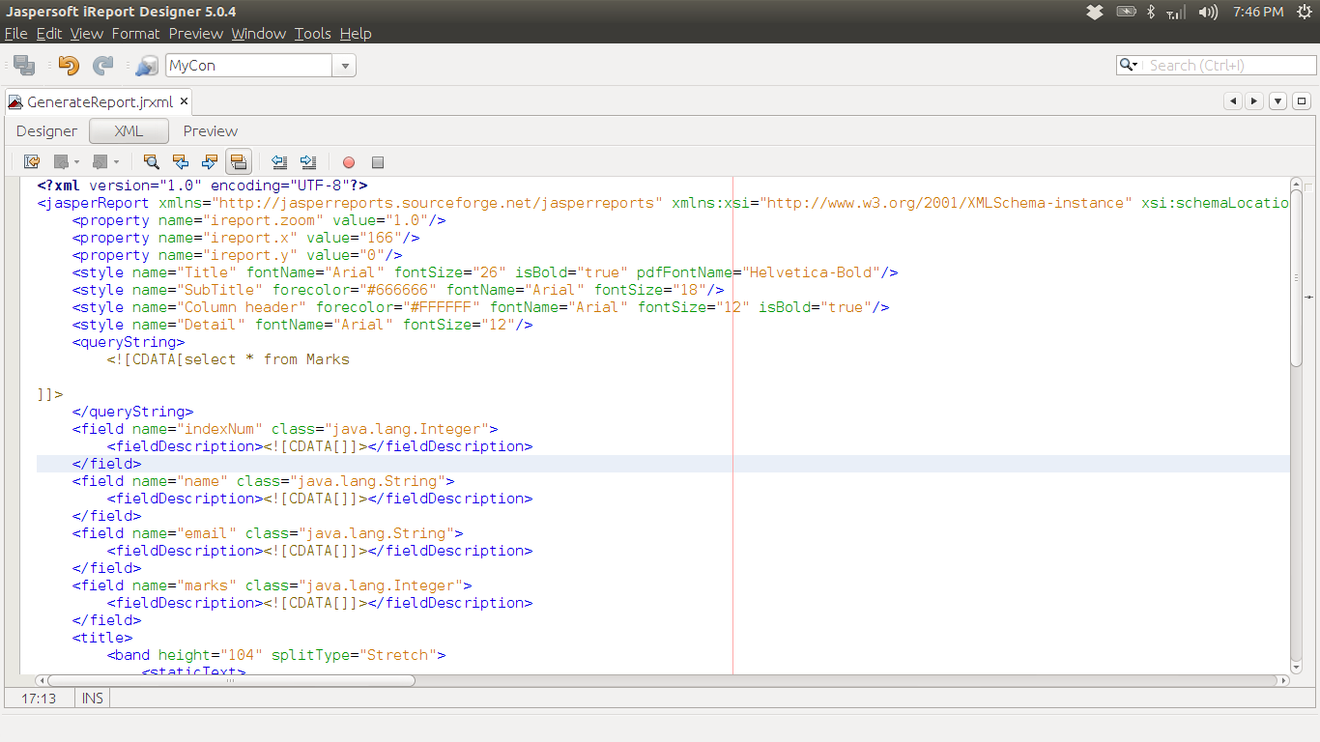Click the "Column header" style line
The width and height of the screenshot is (1320, 742).
tap(481, 307)
